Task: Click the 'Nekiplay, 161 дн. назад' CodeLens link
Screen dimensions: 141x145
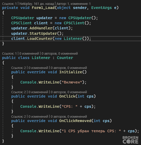Action: [x=37, y=4]
